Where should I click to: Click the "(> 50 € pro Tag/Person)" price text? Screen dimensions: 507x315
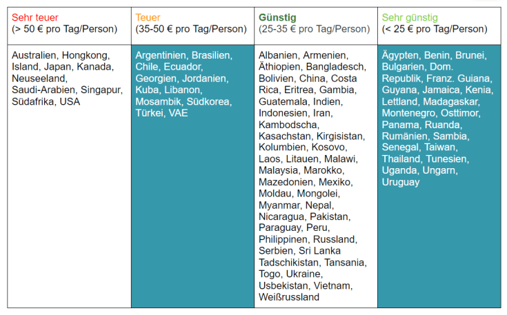(64, 29)
